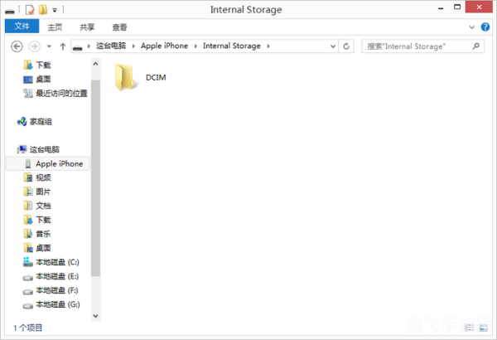
Task: Switch to large icons view layout
Action: (x=481, y=328)
